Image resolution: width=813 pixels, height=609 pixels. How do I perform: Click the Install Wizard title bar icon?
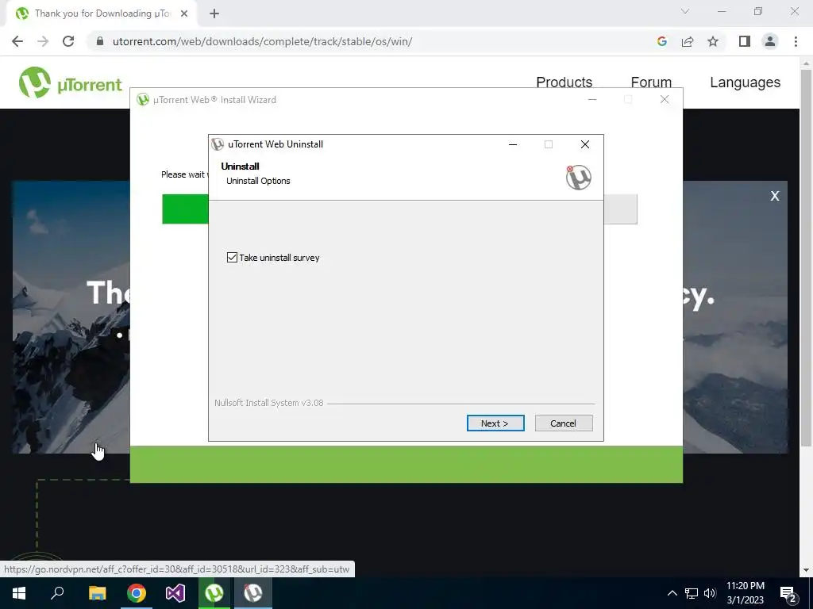point(143,99)
